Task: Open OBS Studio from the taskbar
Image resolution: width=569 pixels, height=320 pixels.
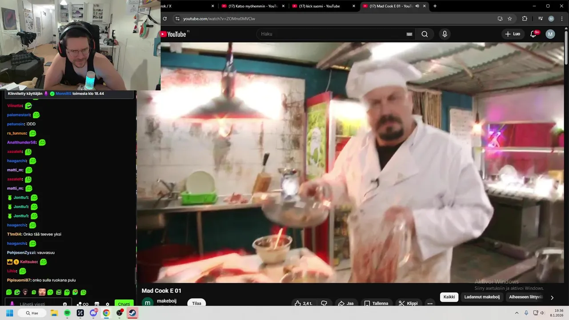Action: point(120,313)
